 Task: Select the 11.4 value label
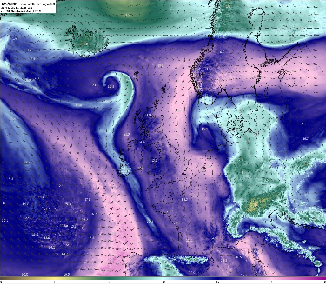click(x=12, y=119)
